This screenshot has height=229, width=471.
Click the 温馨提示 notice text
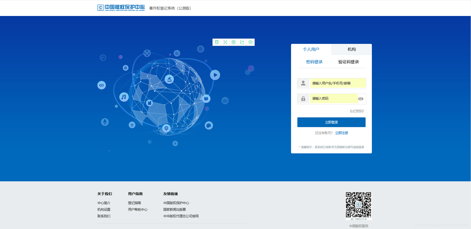click(331, 147)
